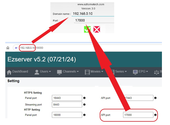Click the HTTPS Setting section label
The width and height of the screenshot is (170, 125).
click(x=33, y=93)
